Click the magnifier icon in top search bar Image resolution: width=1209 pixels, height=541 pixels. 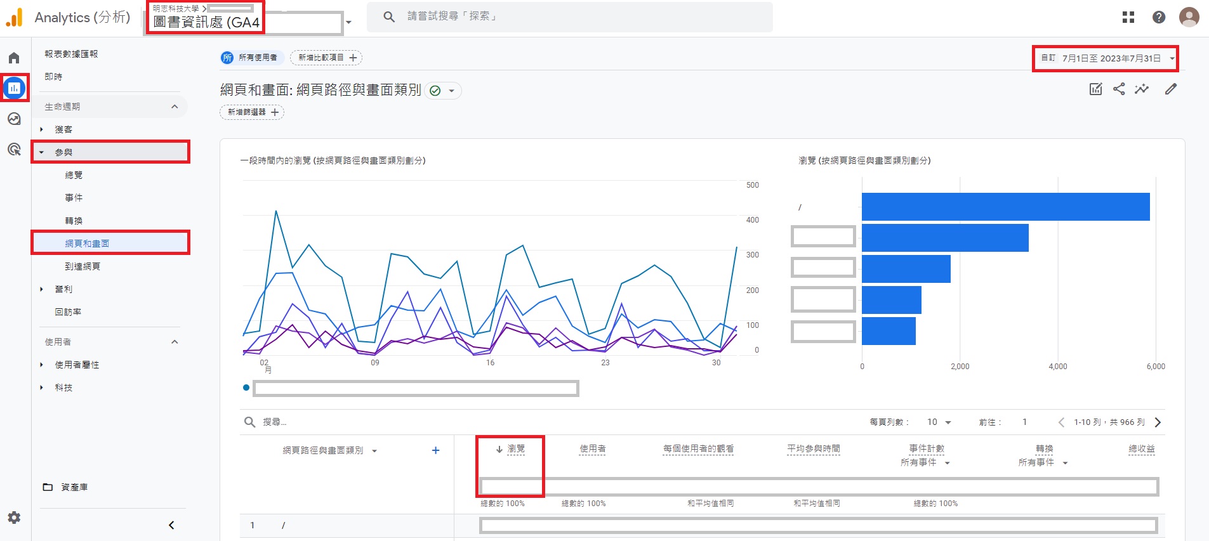[390, 16]
